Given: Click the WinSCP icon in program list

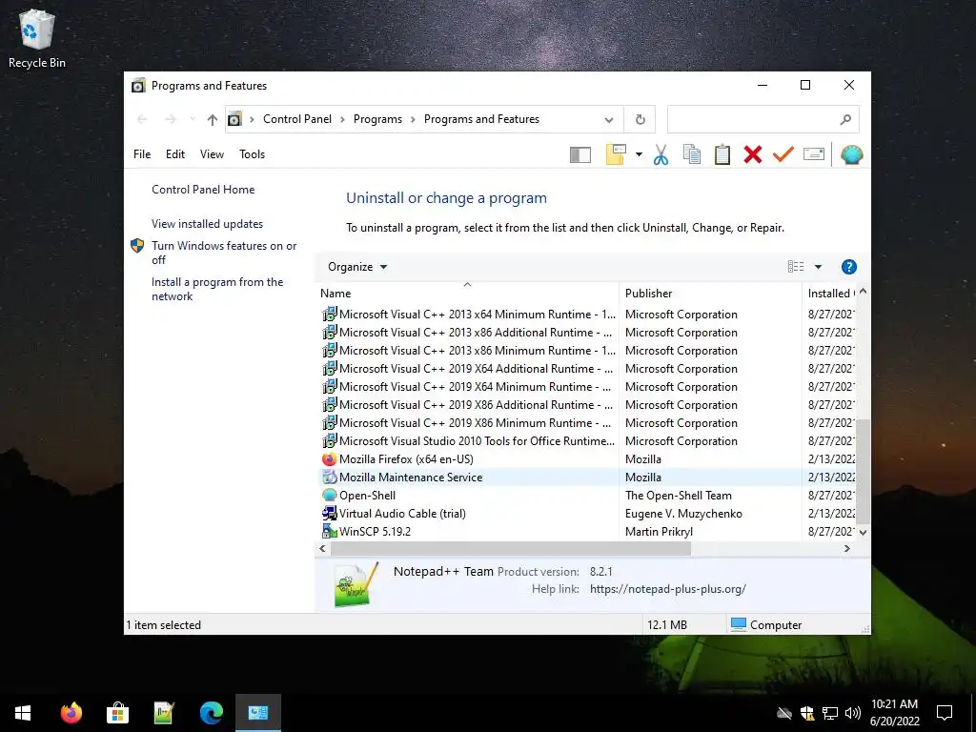Looking at the screenshot, I should coord(329,532).
